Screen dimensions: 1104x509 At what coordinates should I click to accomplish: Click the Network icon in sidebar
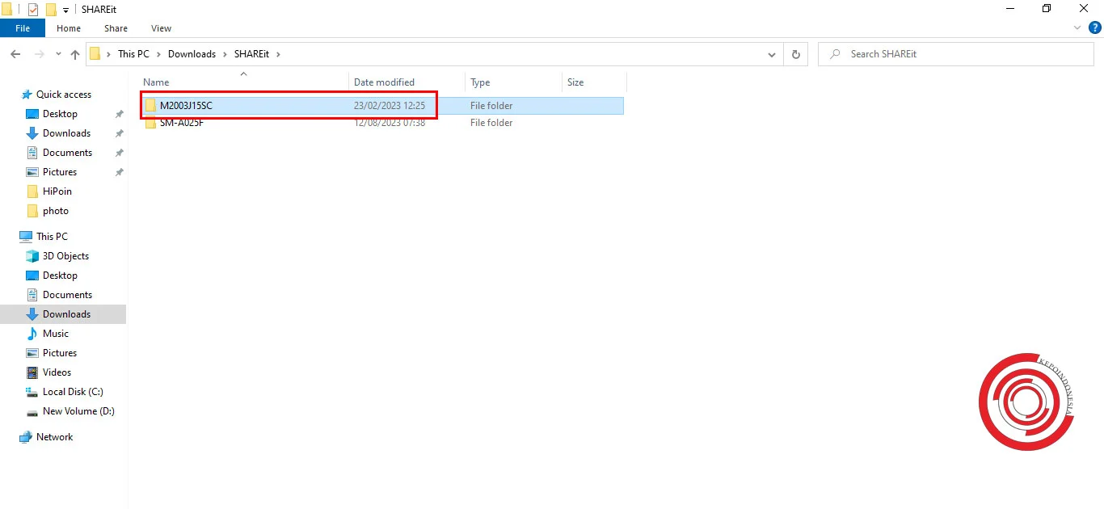[x=26, y=437]
